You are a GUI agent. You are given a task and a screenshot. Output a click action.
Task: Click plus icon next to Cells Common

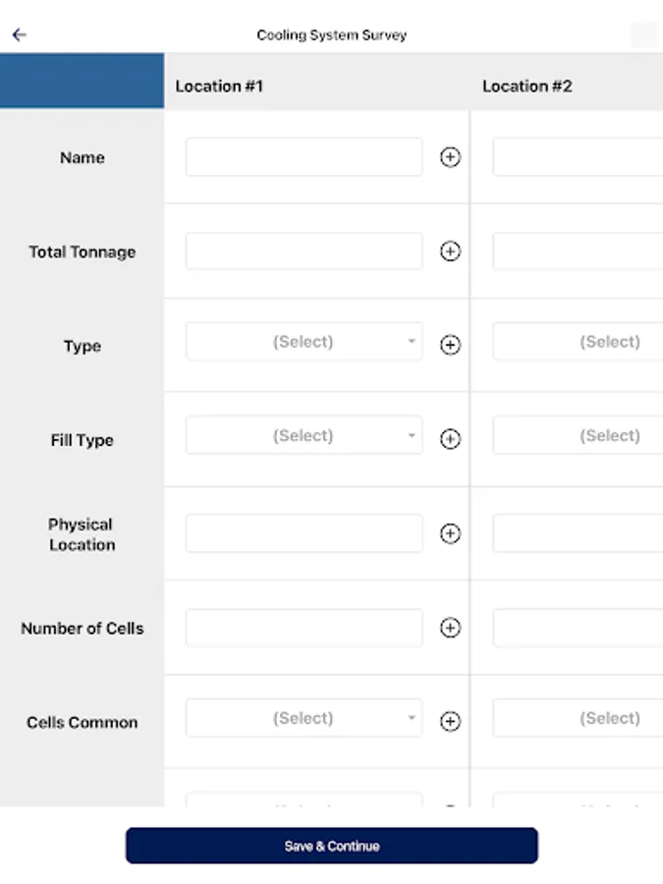coord(450,722)
